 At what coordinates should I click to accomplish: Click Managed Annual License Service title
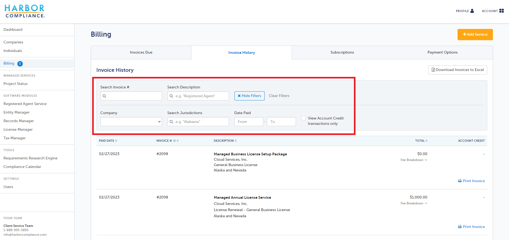pyautogui.click(x=242, y=197)
